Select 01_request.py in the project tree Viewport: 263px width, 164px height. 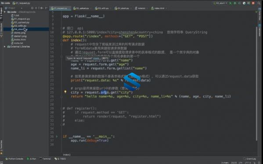pyautogui.click(x=21, y=19)
